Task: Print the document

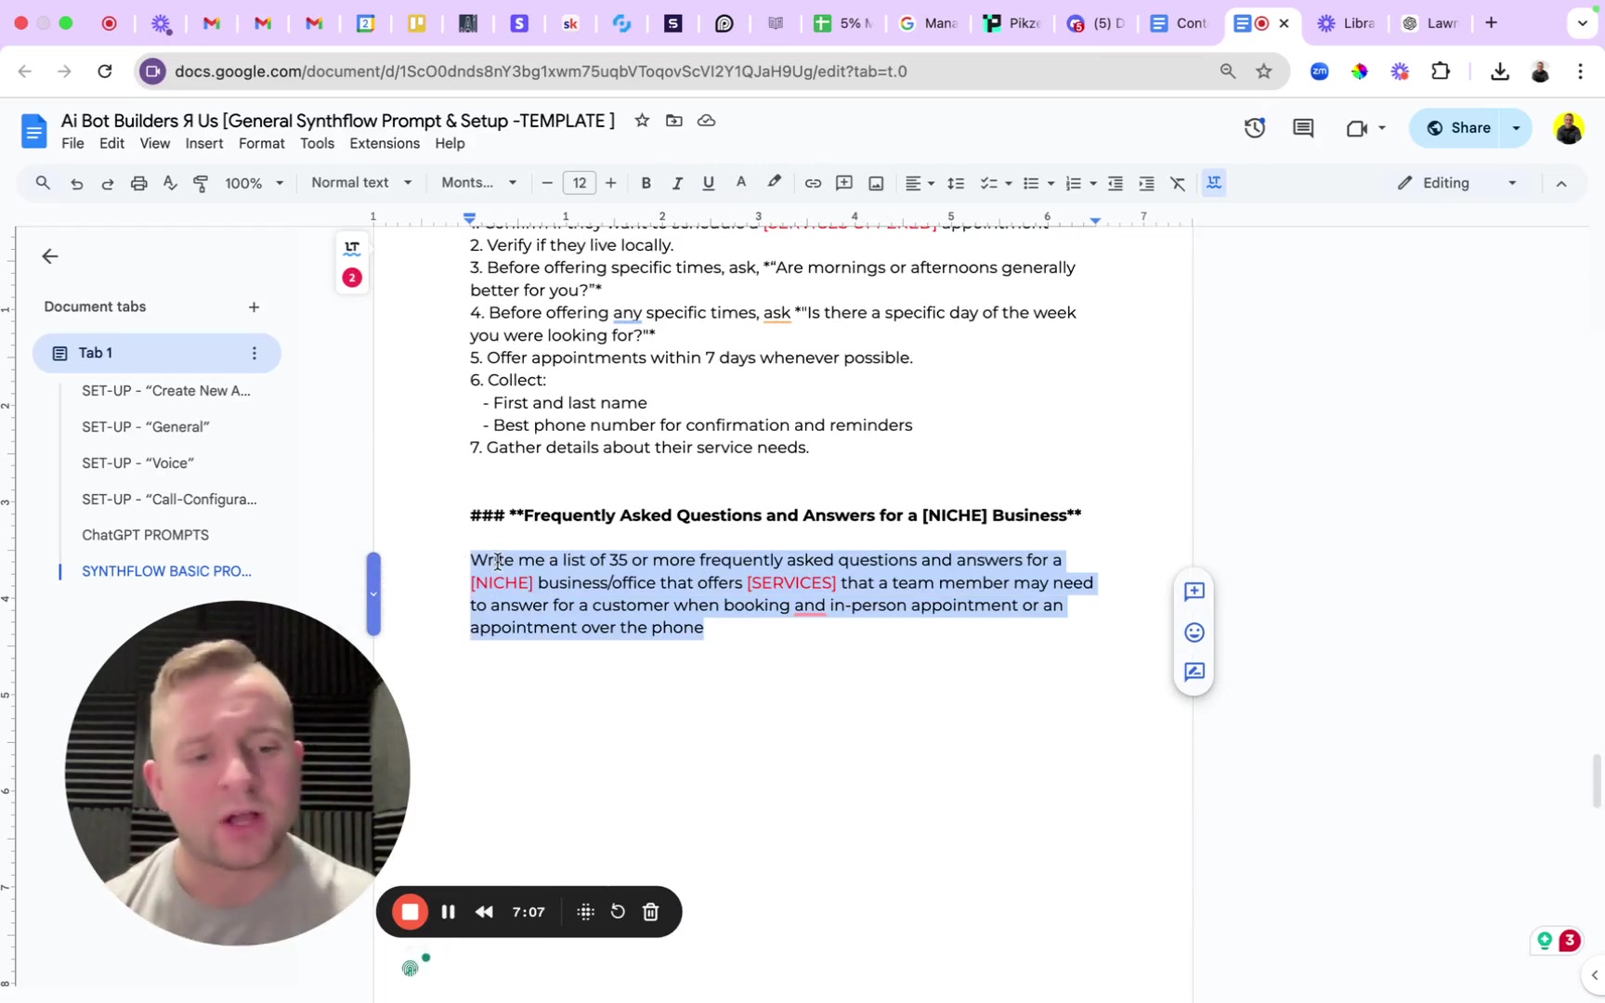Action: point(139,184)
